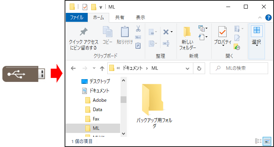Click the help question mark icon
Image resolution: width=274 pixels, height=147 pixels.
pyautogui.click(x=268, y=18)
